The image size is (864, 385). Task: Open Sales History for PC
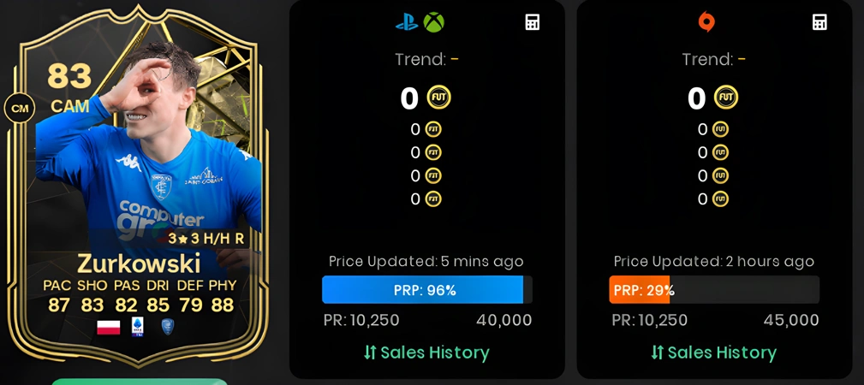tap(713, 352)
